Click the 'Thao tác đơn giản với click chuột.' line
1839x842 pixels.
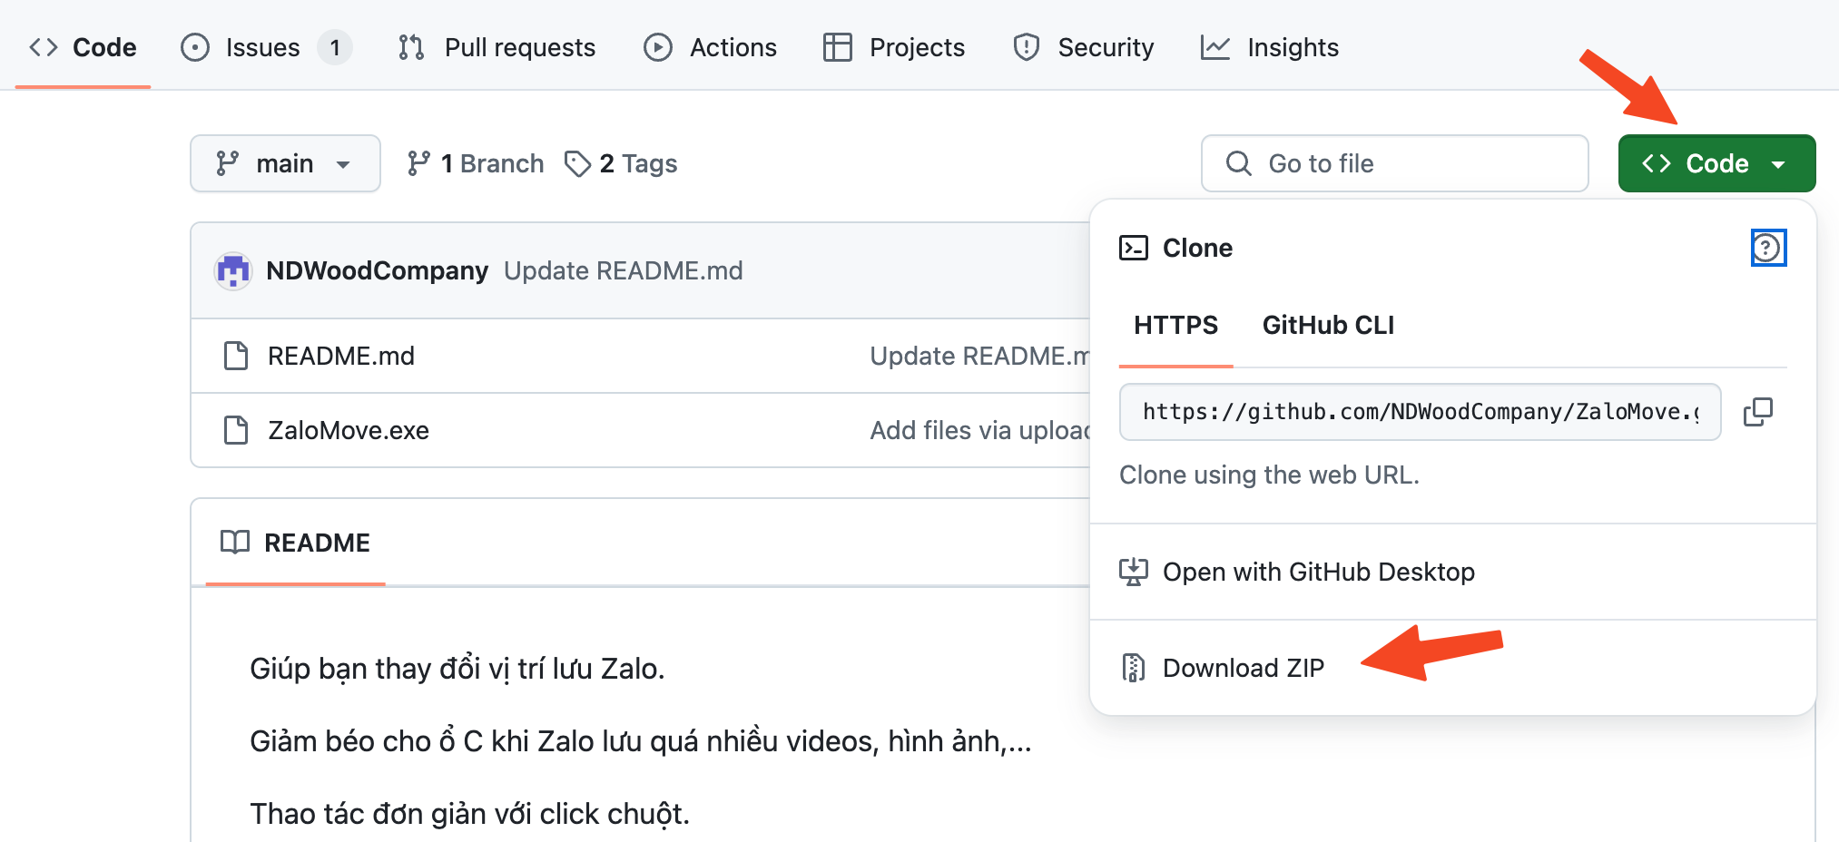tap(470, 814)
